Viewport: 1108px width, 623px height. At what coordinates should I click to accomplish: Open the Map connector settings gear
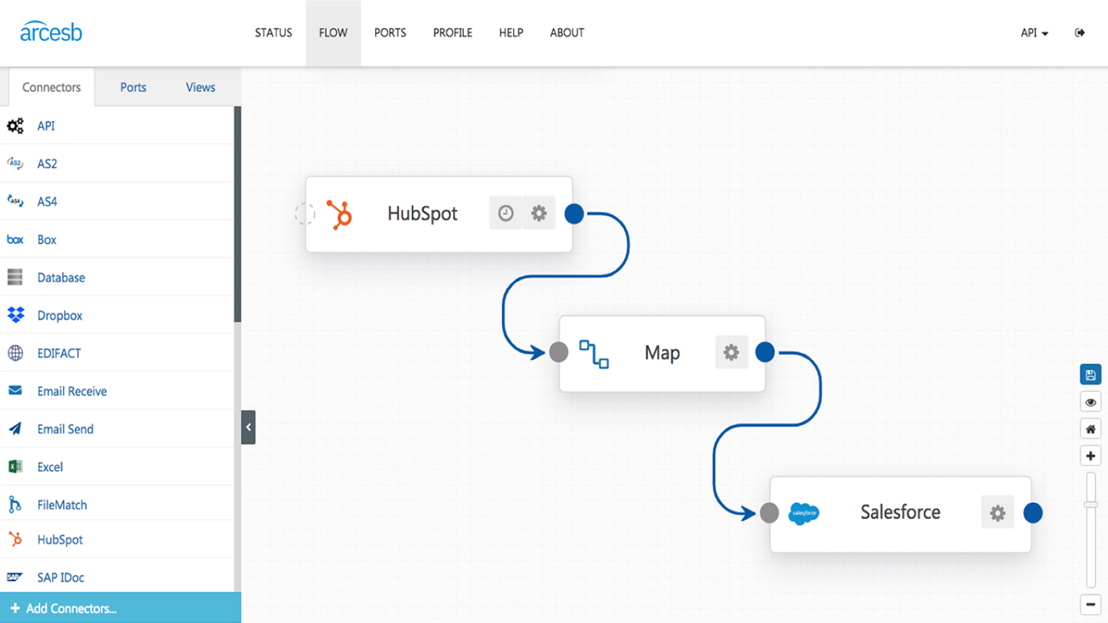tap(731, 352)
